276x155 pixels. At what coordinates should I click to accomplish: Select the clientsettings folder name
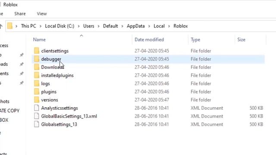pos(55,51)
